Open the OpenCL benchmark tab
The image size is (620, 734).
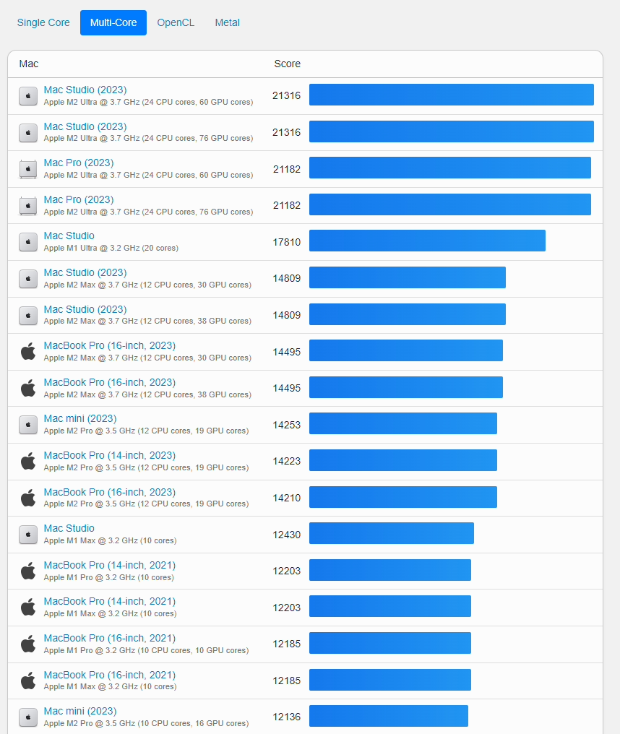point(176,22)
